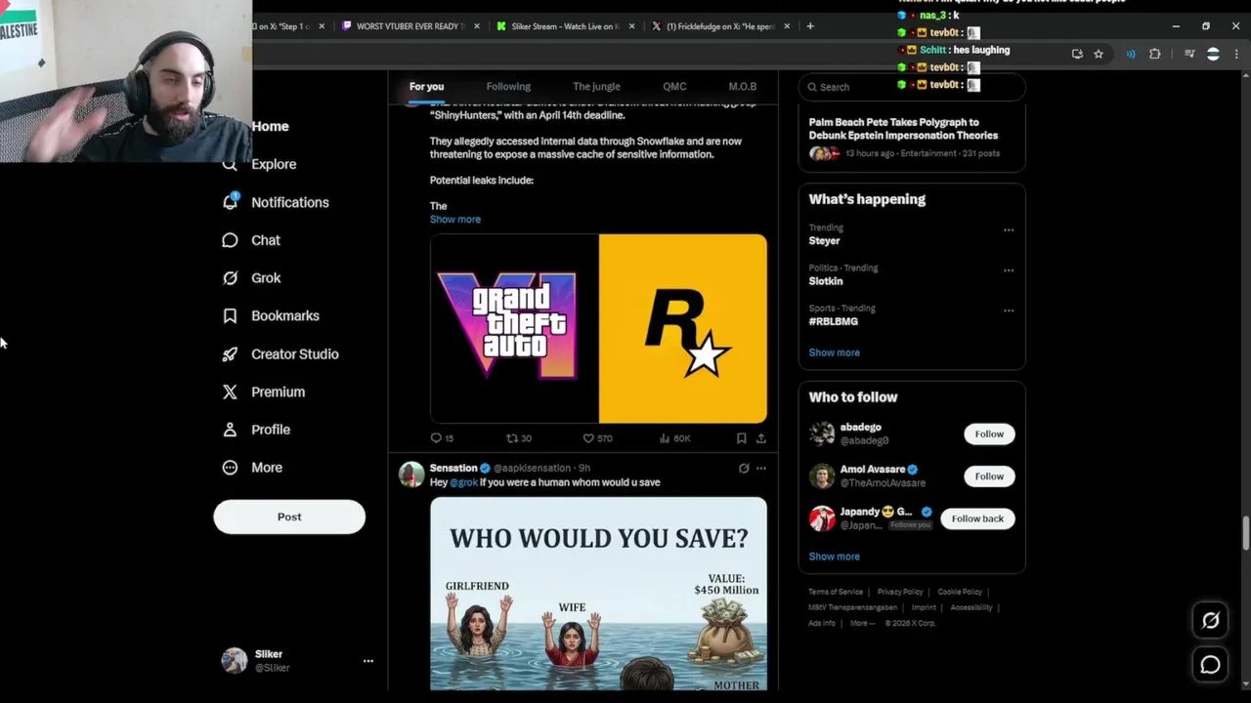Click the page vertical scrollbar thumb
Viewport: 1251px width, 703px height.
click(1245, 535)
